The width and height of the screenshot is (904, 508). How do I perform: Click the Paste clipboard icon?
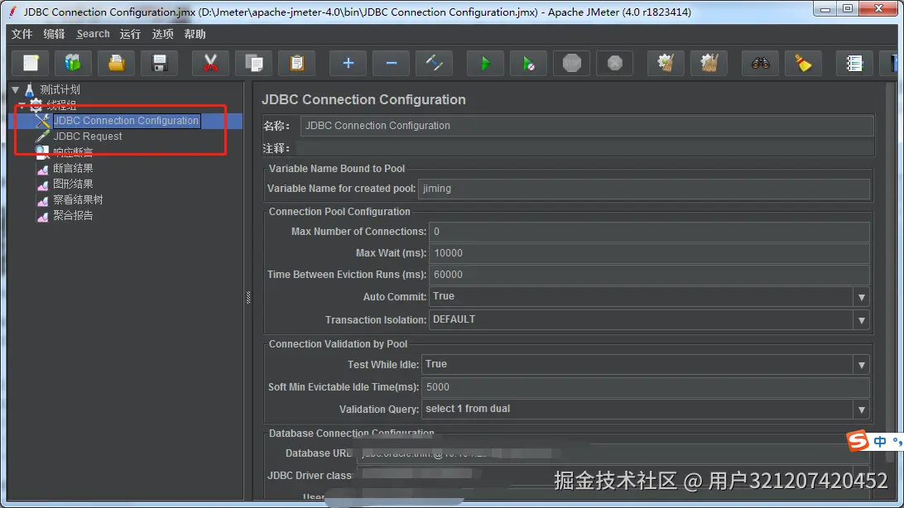297,63
